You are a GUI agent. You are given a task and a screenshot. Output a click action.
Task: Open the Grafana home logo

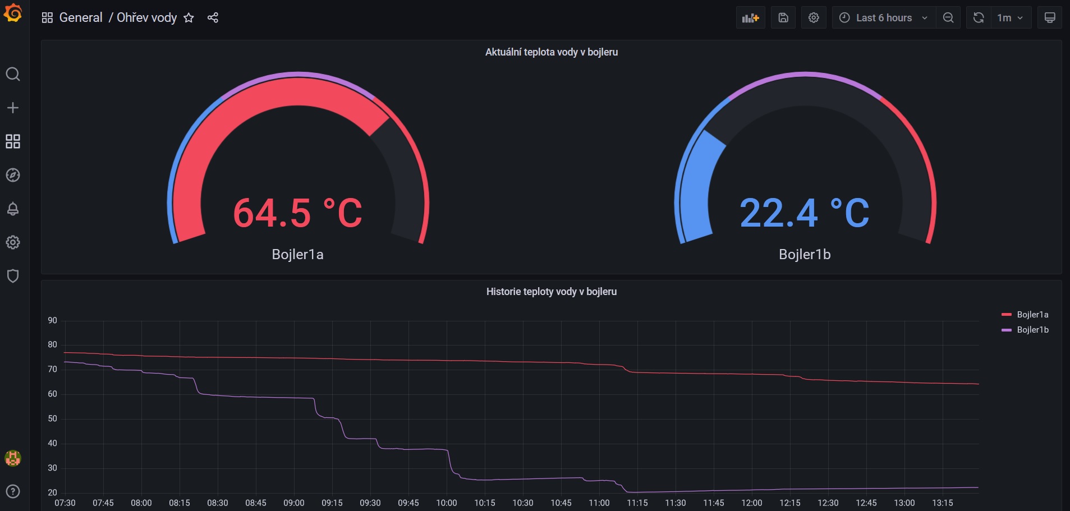(13, 13)
